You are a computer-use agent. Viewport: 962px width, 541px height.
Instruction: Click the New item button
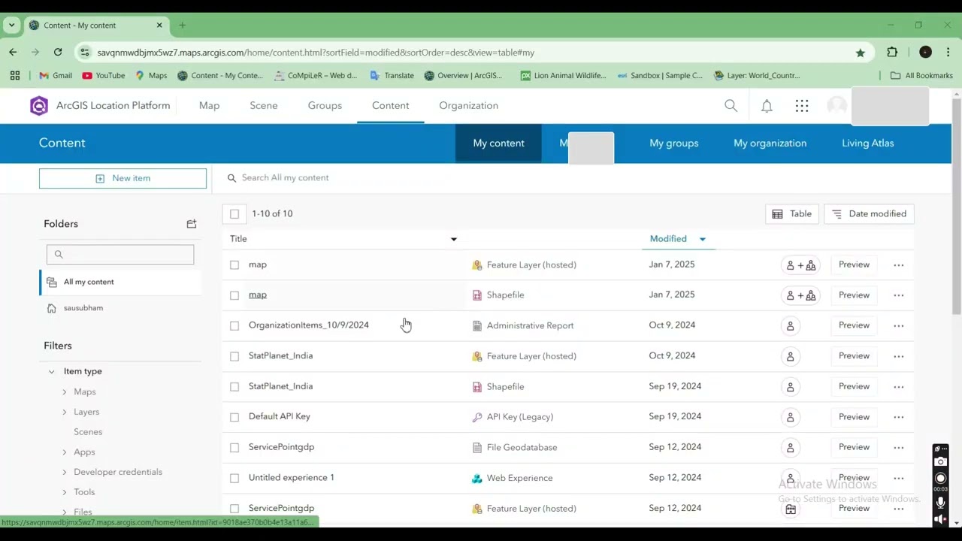coord(123,179)
